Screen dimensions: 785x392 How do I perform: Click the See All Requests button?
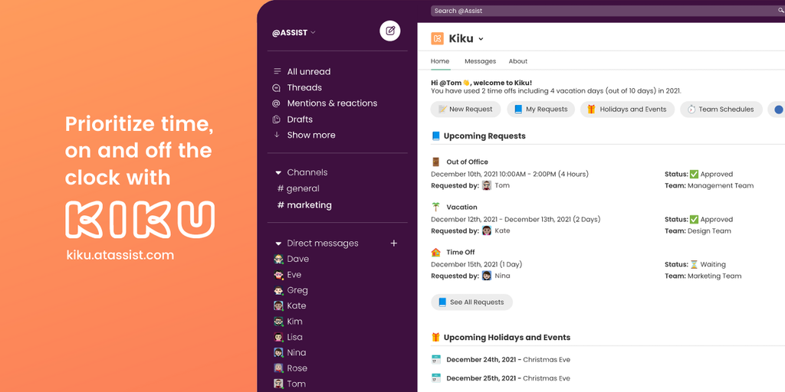(471, 302)
